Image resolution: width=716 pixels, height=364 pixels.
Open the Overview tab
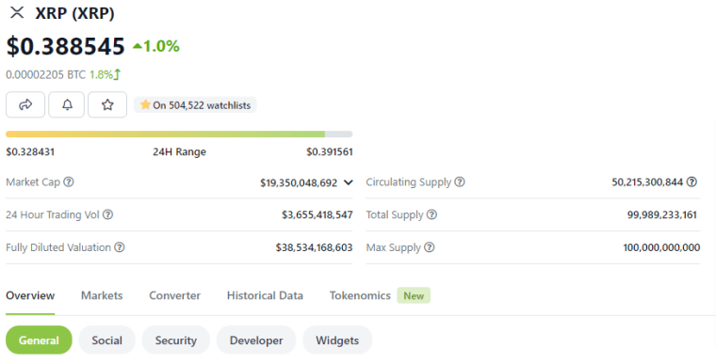click(x=30, y=295)
